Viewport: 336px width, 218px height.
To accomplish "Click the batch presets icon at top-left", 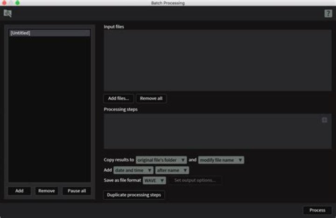I will click(7, 14).
